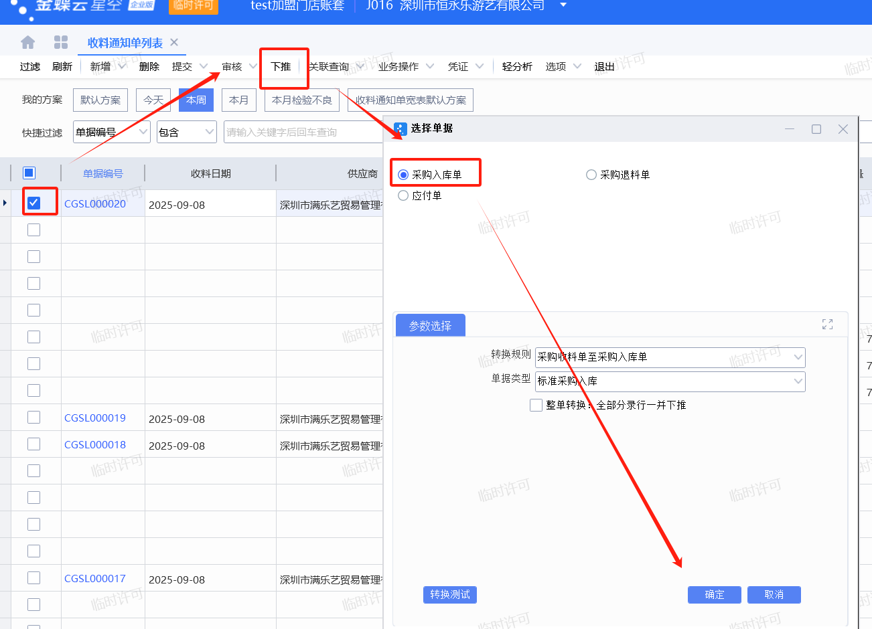Click the keyword search input field

point(301,132)
